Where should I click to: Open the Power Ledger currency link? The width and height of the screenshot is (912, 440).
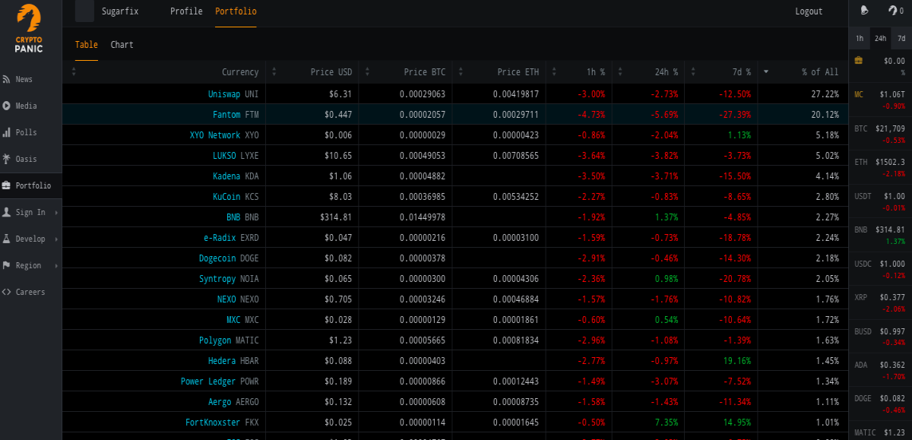(x=208, y=381)
